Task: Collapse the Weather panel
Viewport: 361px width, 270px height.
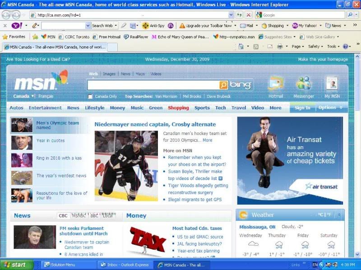Action: click(x=339, y=215)
